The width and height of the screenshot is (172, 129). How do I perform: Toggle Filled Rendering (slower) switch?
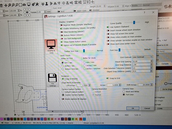(x=61, y=32)
